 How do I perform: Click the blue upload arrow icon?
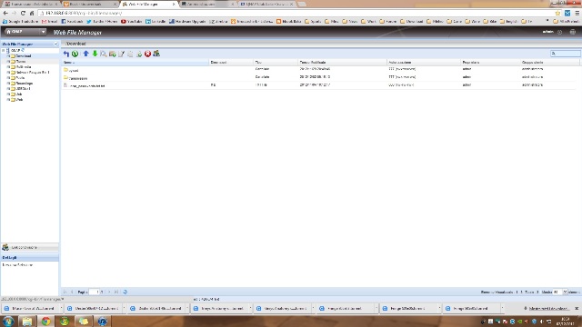point(86,54)
